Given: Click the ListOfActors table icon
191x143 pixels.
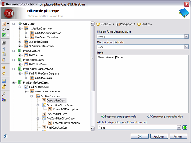Looking at the screenshot, I should pos(26,55).
